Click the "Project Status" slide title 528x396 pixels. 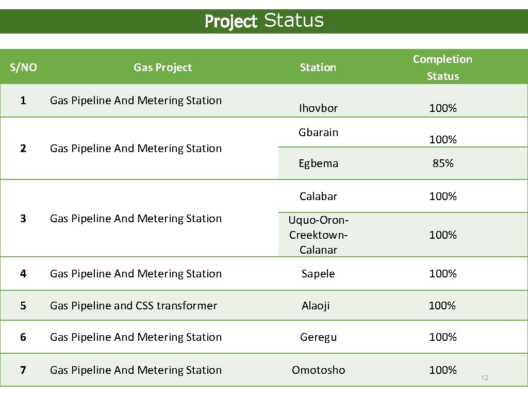[264, 21]
